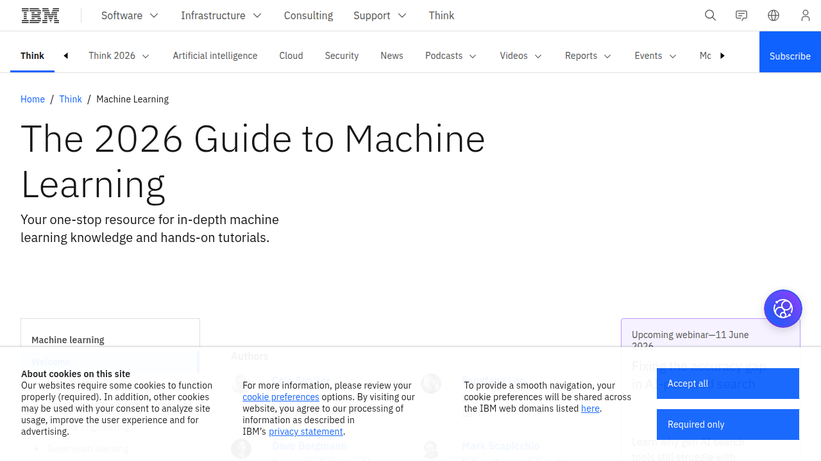Open the user profile icon
This screenshot has width=821, height=461.
(806, 15)
